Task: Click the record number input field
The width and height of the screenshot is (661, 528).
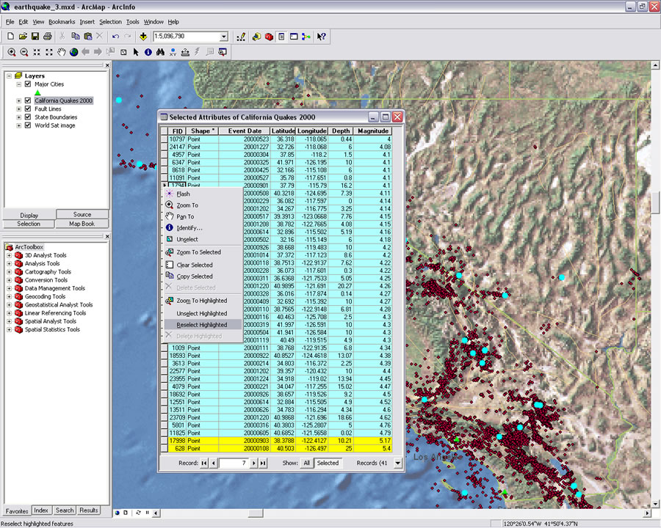Action: (x=234, y=463)
